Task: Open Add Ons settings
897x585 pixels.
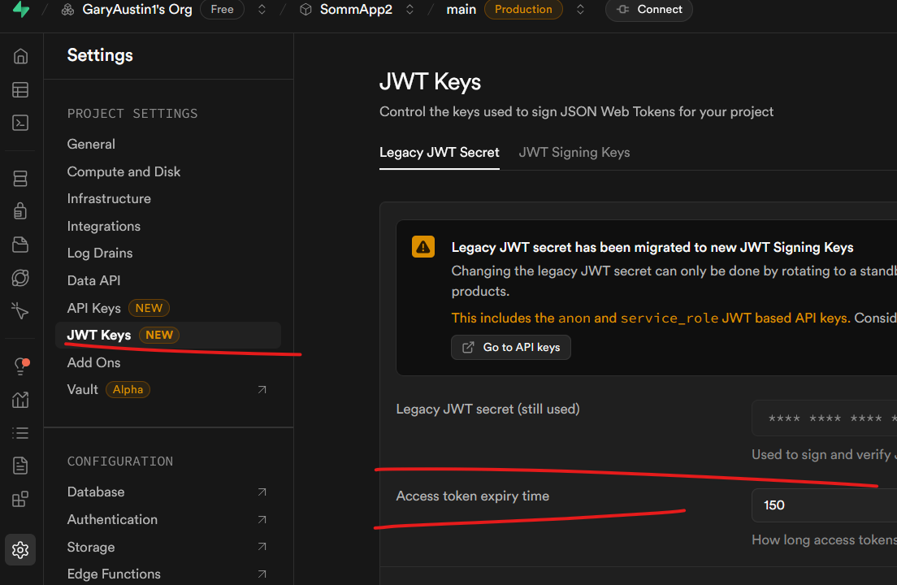Action: [93, 362]
